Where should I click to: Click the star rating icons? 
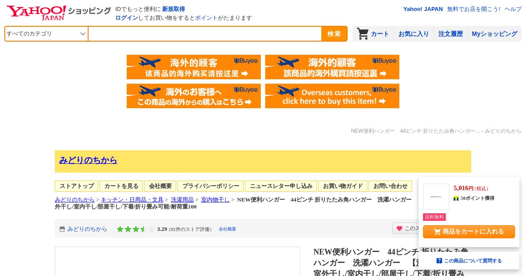(x=136, y=229)
